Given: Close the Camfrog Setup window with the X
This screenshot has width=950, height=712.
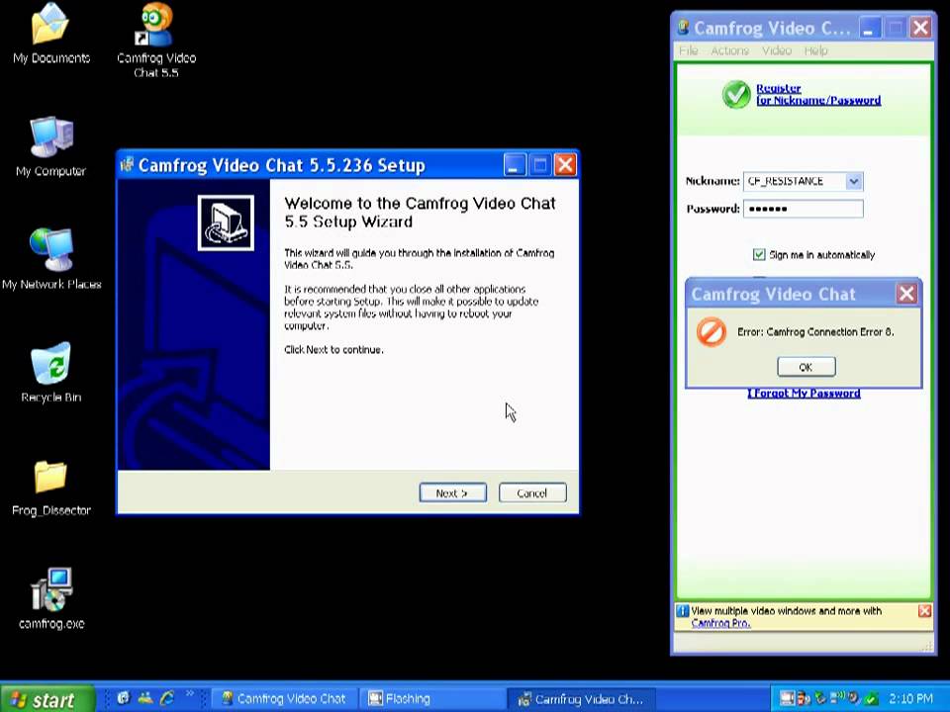Looking at the screenshot, I should point(565,165).
